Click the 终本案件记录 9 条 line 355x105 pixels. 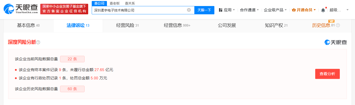click(64, 70)
